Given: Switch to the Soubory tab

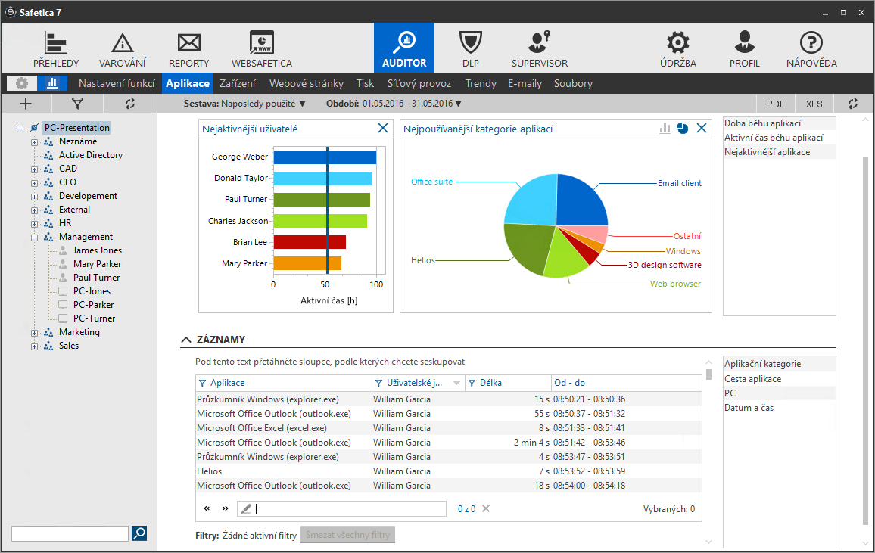Looking at the screenshot, I should click(573, 84).
